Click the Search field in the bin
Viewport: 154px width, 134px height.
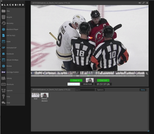(85, 90)
